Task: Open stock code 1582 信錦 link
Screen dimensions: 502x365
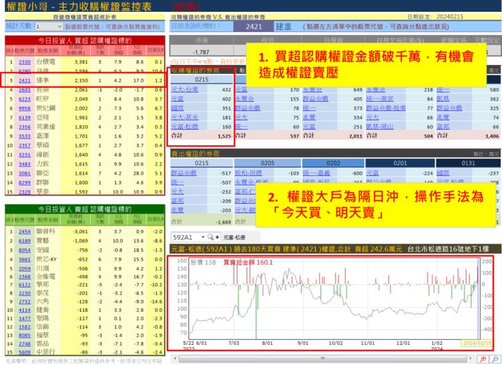Action: [x=24, y=327]
